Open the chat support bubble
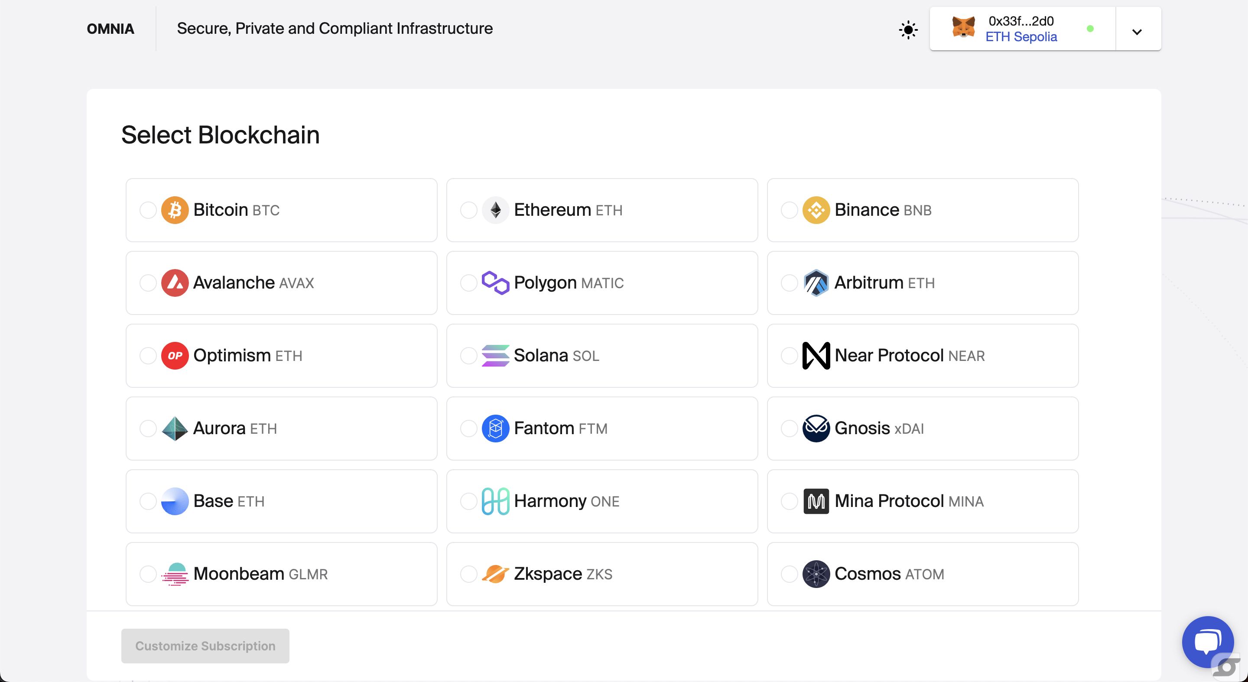 (x=1207, y=642)
